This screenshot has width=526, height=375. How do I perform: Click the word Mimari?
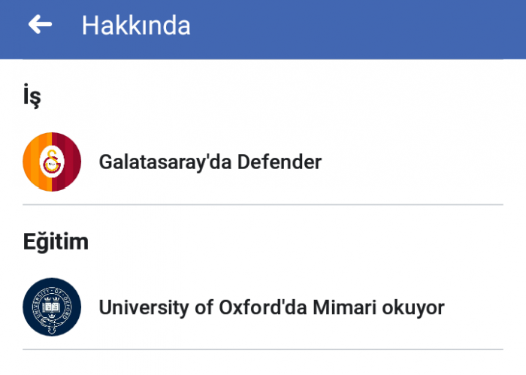point(344,307)
